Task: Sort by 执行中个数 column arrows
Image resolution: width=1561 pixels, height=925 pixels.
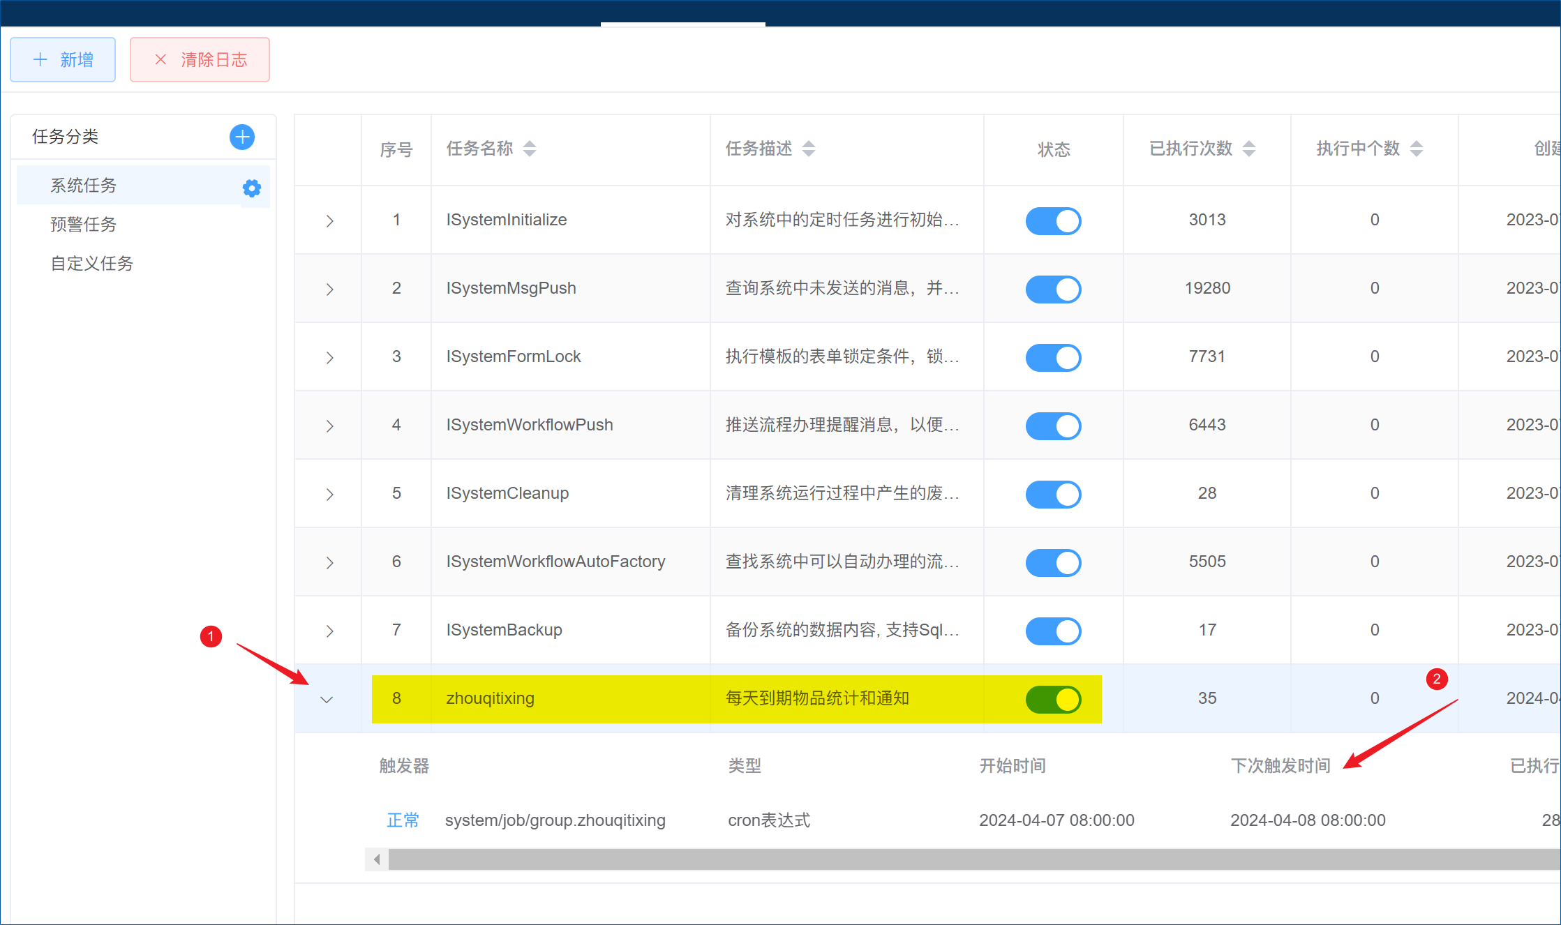Action: coord(1417,149)
